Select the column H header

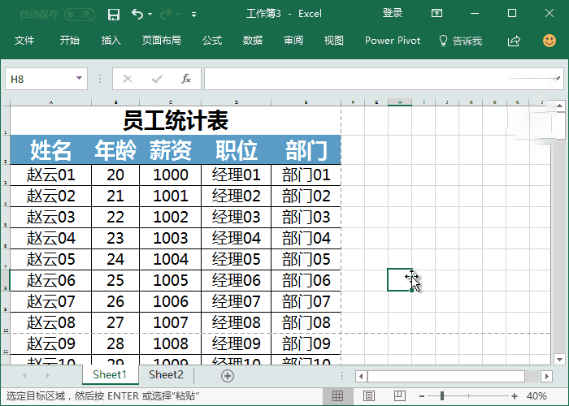400,102
